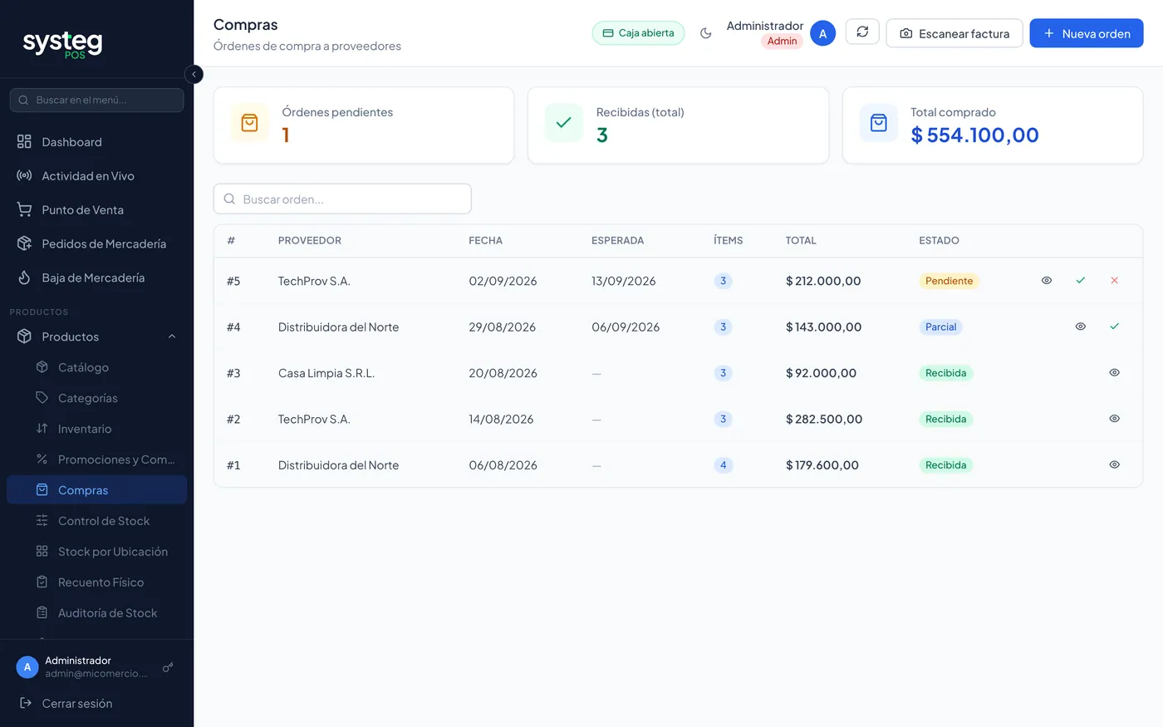Image resolution: width=1163 pixels, height=727 pixels.
Task: Click the Recuento Físico clipboard icon
Action: pyautogui.click(x=42, y=582)
